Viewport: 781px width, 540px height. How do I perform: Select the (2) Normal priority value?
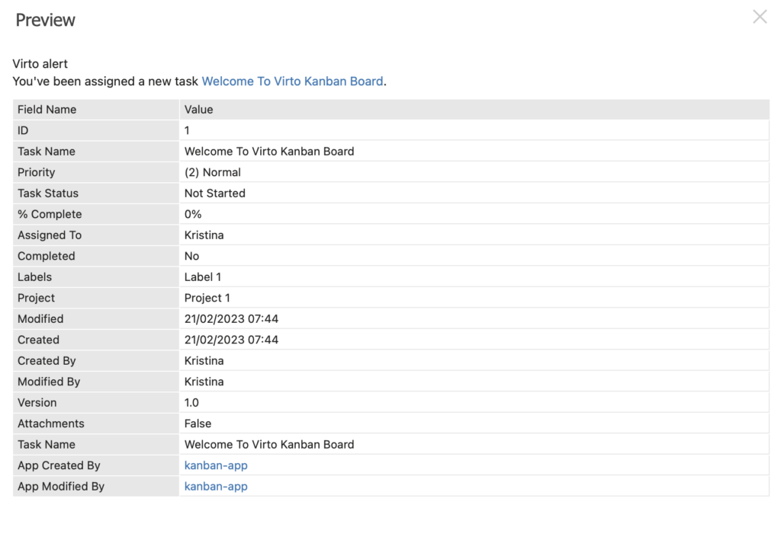click(213, 172)
